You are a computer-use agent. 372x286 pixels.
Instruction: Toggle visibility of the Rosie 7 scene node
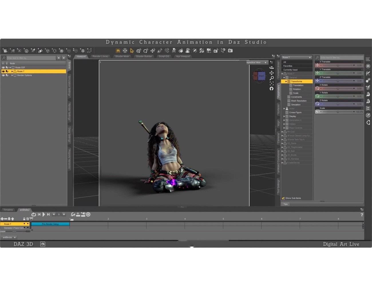[3, 71]
